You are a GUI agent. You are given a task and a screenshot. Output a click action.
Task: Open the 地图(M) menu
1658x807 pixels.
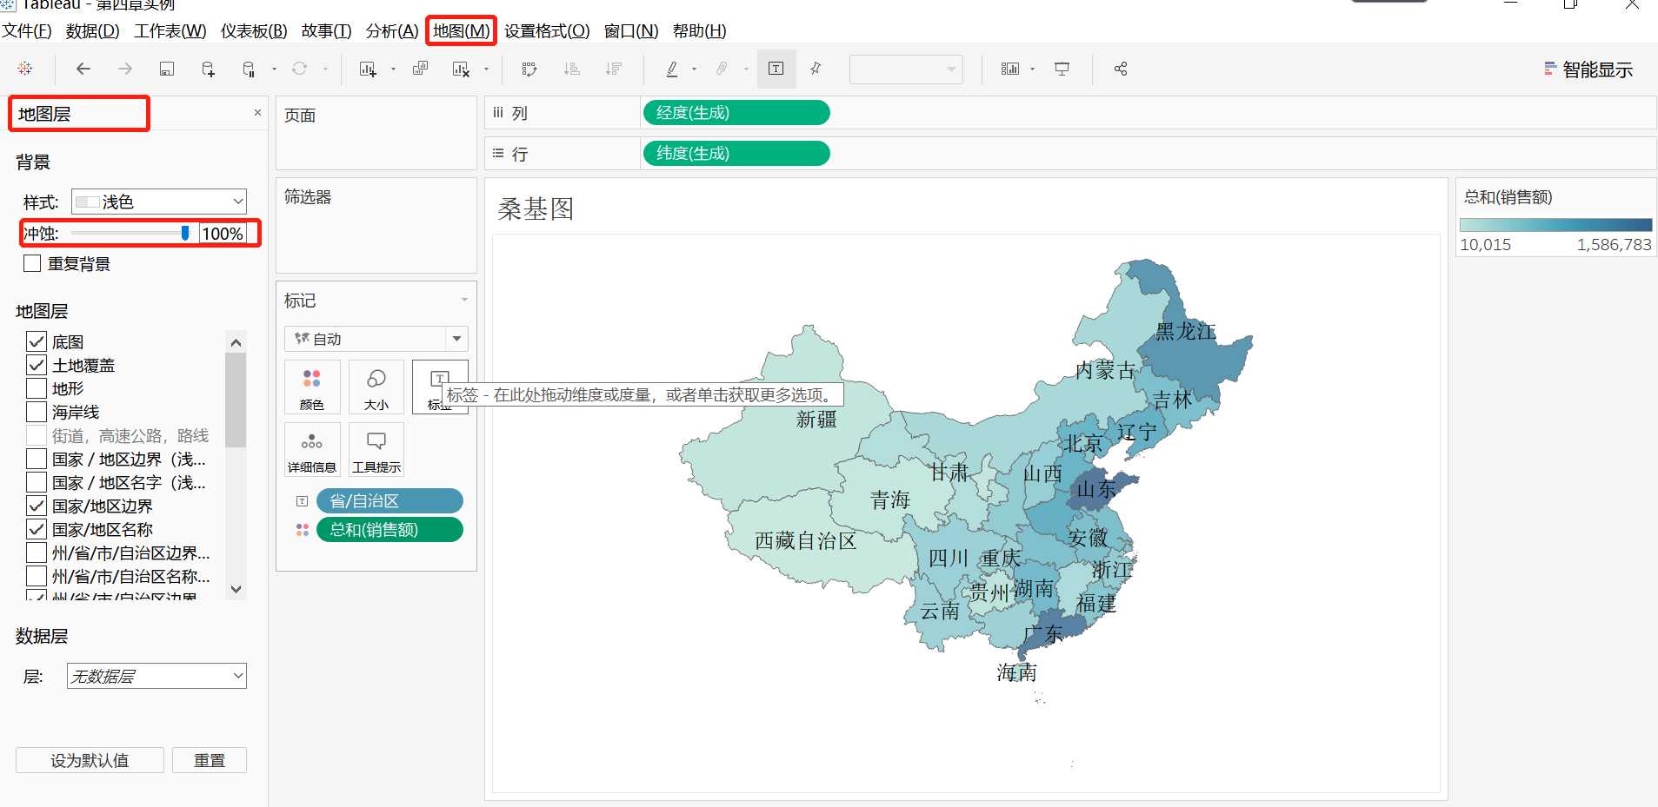(462, 31)
